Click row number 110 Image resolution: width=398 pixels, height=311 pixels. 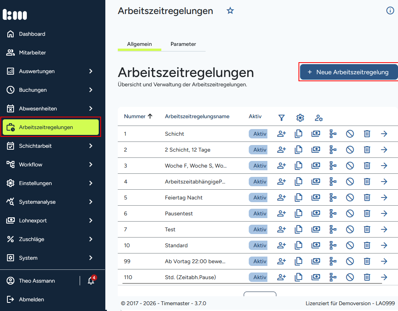[x=128, y=277]
